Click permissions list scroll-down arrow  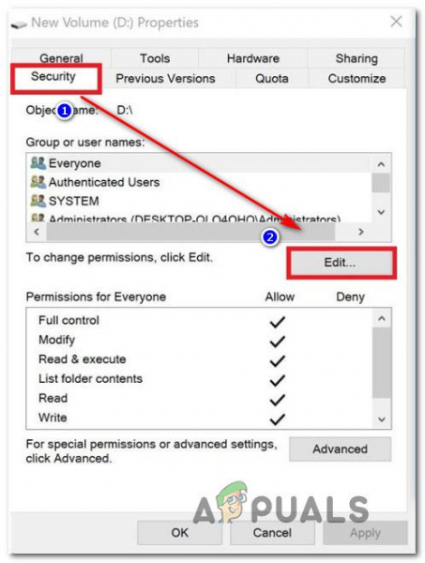pyautogui.click(x=382, y=419)
